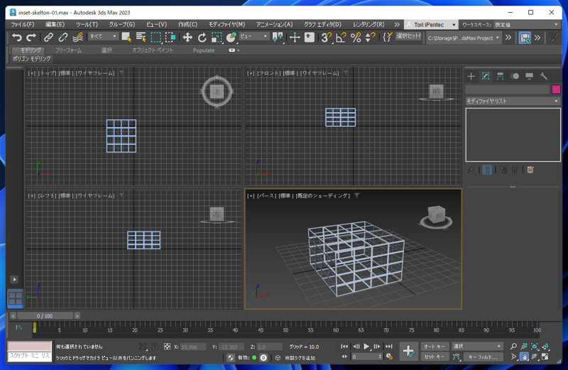The height and width of the screenshot is (370, 568).
Task: Click the セット キー button
Action: (435, 357)
